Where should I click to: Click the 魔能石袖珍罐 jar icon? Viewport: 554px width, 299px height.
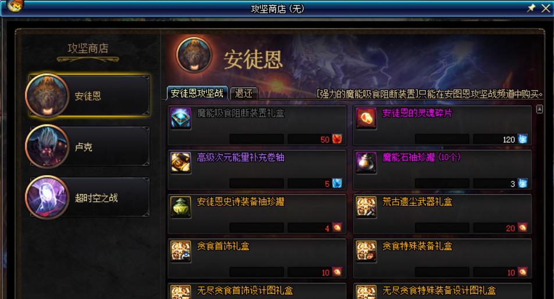click(366, 163)
